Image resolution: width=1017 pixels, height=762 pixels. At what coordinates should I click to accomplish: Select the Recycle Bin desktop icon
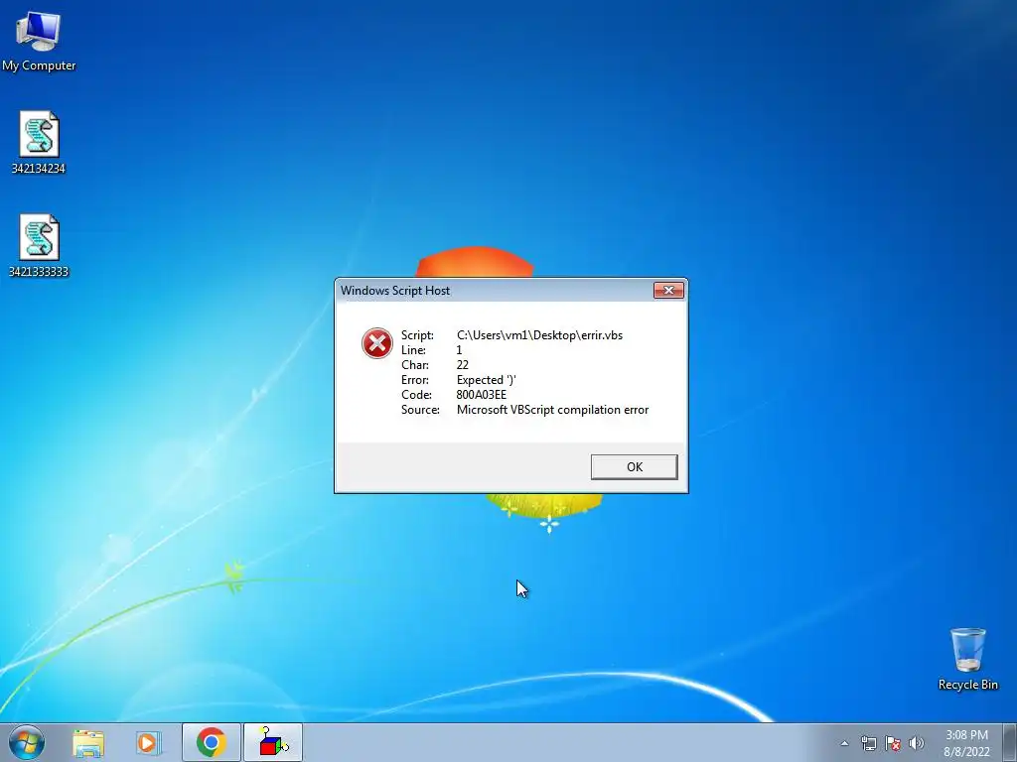coord(967,659)
